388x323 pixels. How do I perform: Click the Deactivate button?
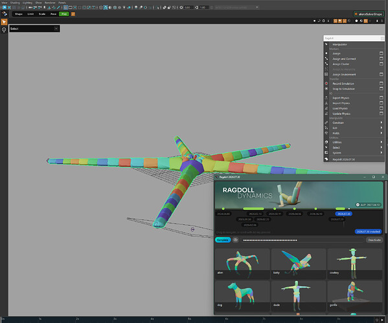pos(374,240)
